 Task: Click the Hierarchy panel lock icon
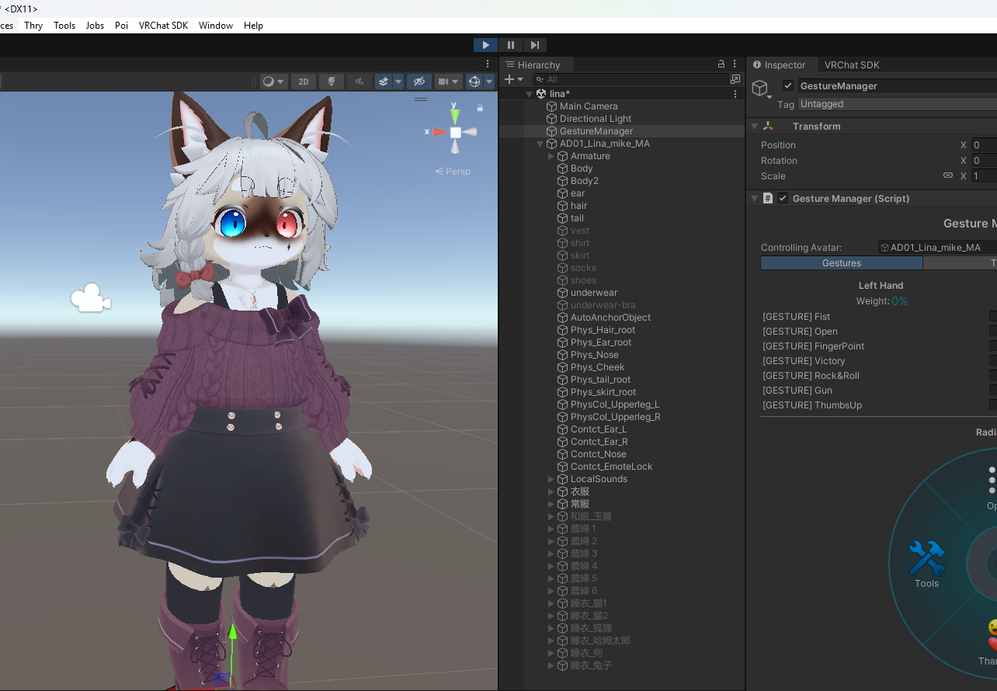(721, 64)
